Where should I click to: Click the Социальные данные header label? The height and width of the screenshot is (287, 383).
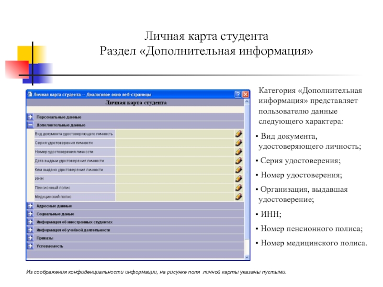(x=55, y=214)
